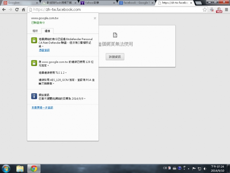This screenshot has width=230, height=173.
Task: Click the blue help icon in system tray
Action: [x=180, y=168]
